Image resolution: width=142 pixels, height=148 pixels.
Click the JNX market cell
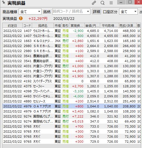pyautogui.click(x=58, y=41)
